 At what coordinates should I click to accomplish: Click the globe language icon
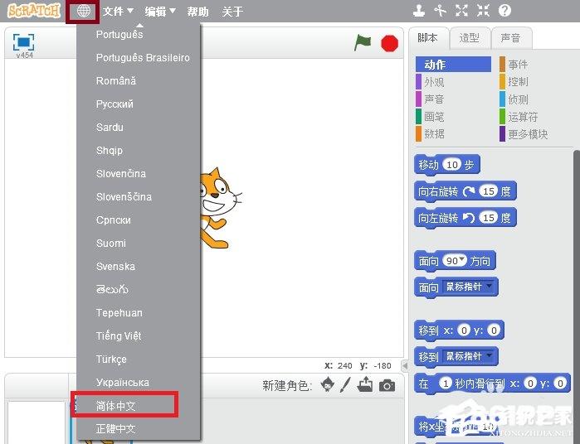click(84, 11)
